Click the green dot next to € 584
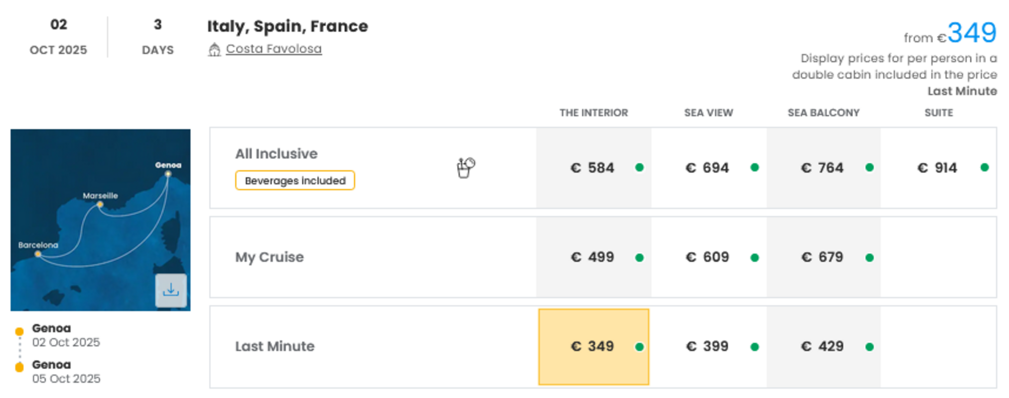 (639, 168)
